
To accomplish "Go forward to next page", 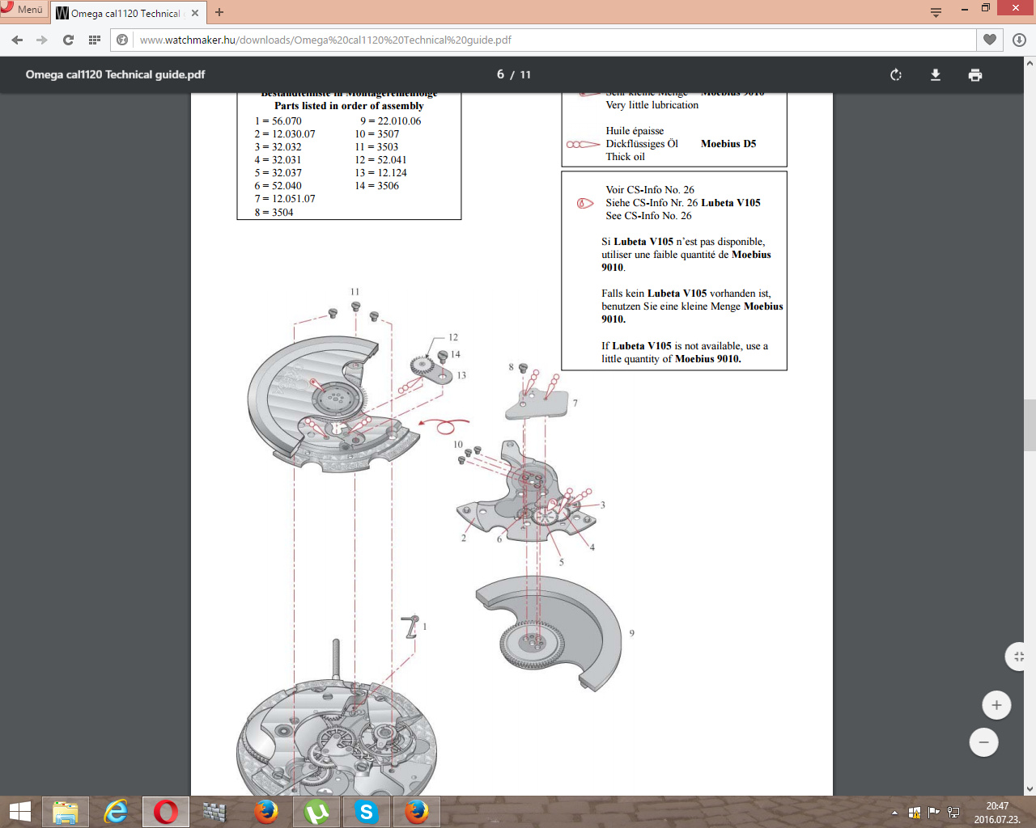I will coord(42,40).
